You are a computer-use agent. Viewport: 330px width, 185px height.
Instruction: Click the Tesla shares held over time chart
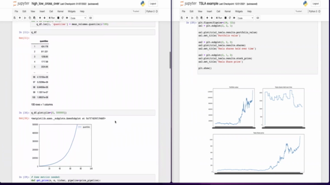coord(283,107)
